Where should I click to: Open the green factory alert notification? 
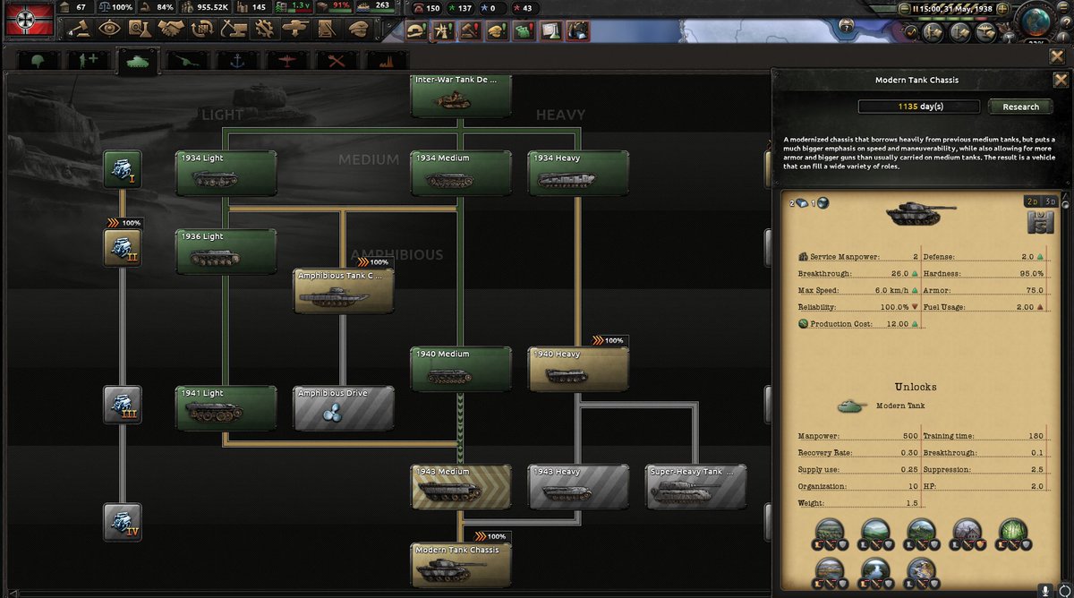pyautogui.click(x=524, y=30)
